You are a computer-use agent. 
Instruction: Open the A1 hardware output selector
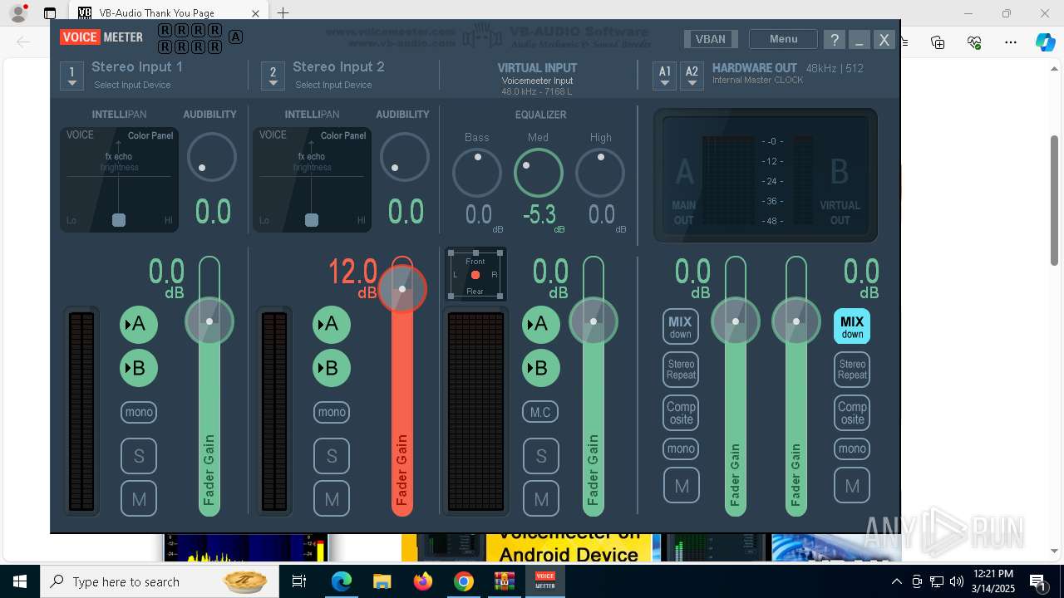coord(665,76)
